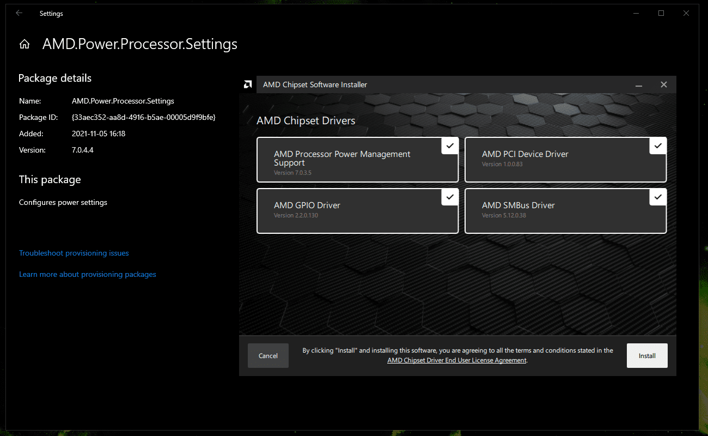Click the Settings window title text
Image resolution: width=708 pixels, height=436 pixels.
coord(51,13)
